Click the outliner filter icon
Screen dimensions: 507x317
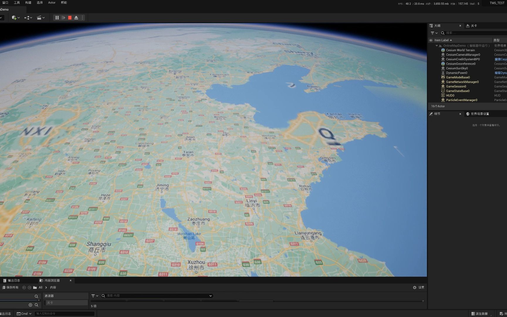click(x=432, y=33)
